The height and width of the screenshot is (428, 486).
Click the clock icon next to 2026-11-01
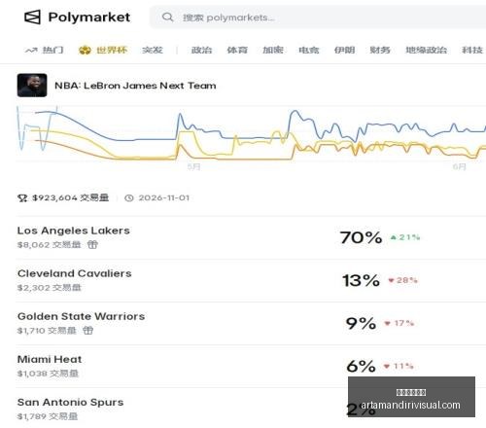pyautogui.click(x=129, y=197)
